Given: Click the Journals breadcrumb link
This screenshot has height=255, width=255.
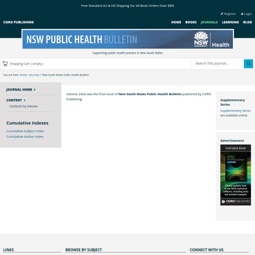Looking at the screenshot, I should pos(34,75).
